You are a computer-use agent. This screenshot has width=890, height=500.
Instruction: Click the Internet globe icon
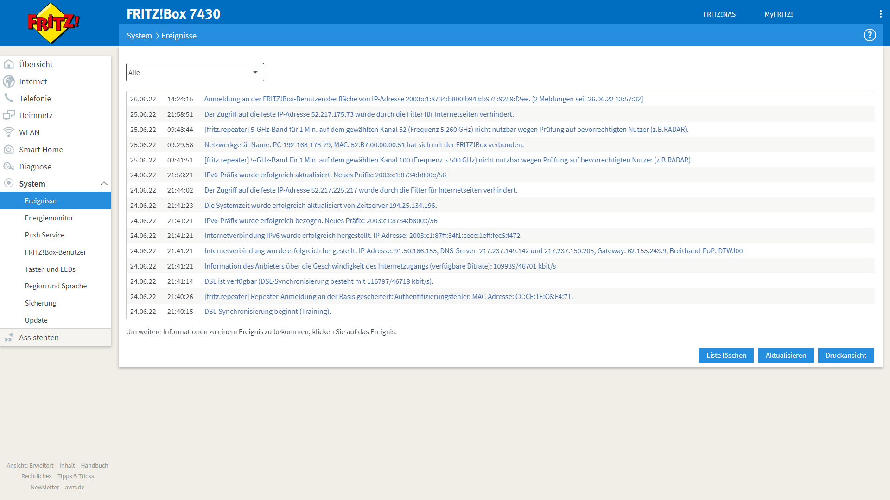coord(9,81)
